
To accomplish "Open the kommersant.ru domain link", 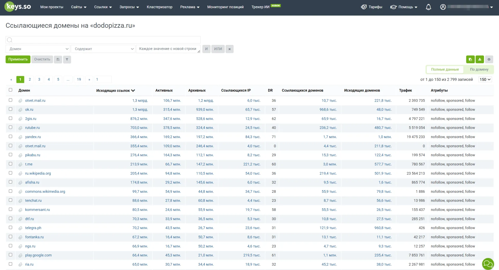I will click(x=37, y=210).
